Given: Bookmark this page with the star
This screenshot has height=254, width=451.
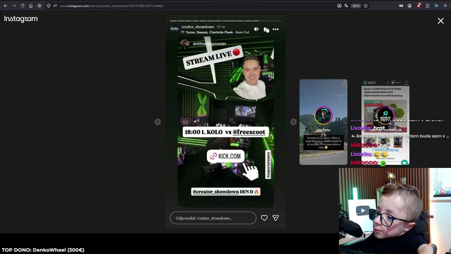Looking at the screenshot, I should (366, 6).
